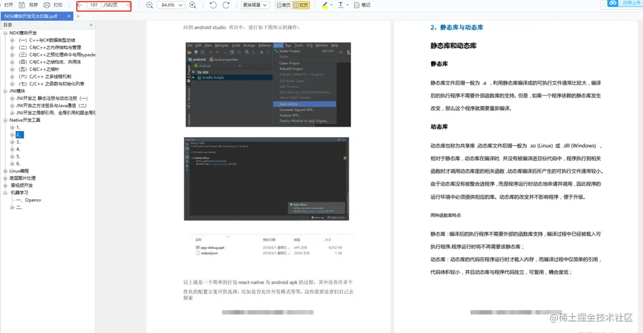Switch to single page (单页) view
This screenshot has height=333, width=643.
coord(283,5)
